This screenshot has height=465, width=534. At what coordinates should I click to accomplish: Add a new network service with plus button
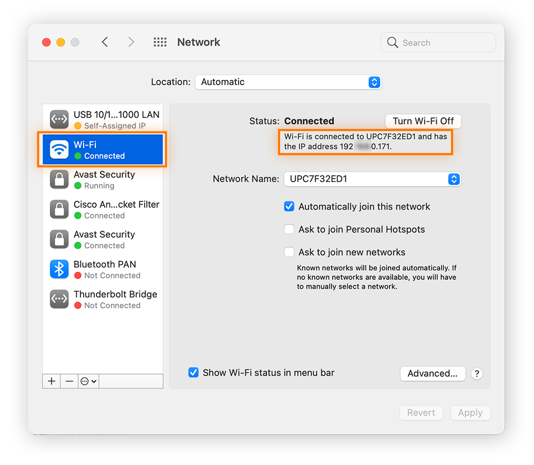tap(51, 381)
